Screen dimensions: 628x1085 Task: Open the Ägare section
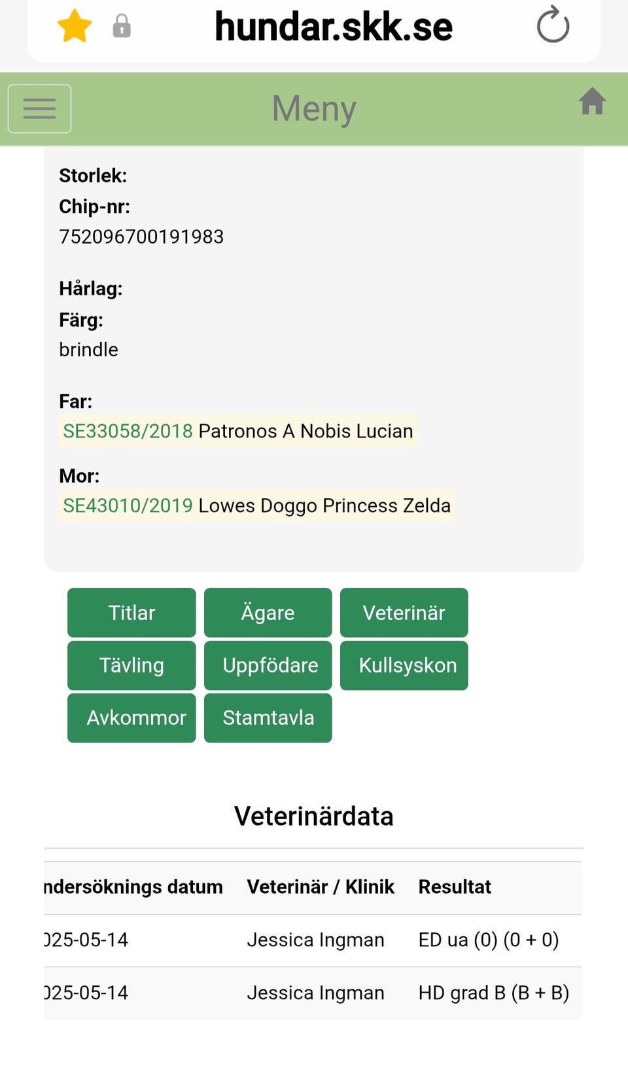268,613
